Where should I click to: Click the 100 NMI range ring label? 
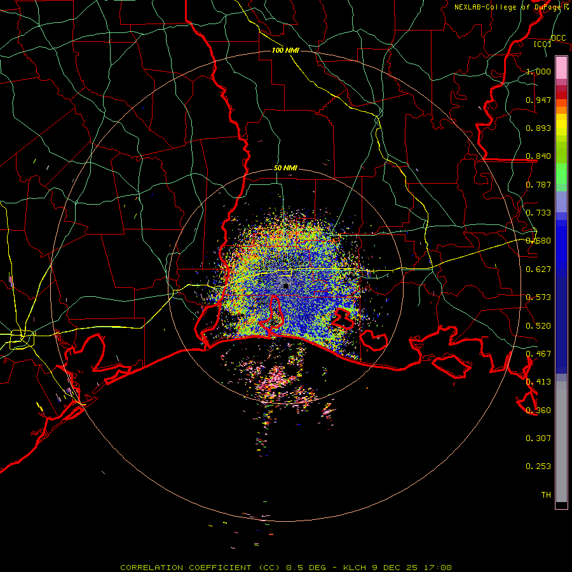(285, 50)
